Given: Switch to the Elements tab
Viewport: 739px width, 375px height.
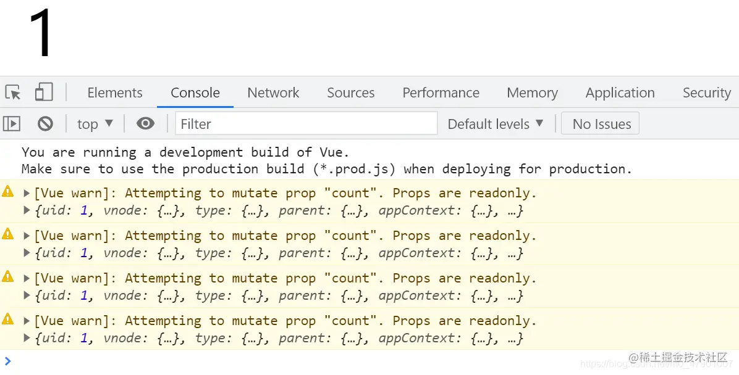Looking at the screenshot, I should click(x=115, y=93).
